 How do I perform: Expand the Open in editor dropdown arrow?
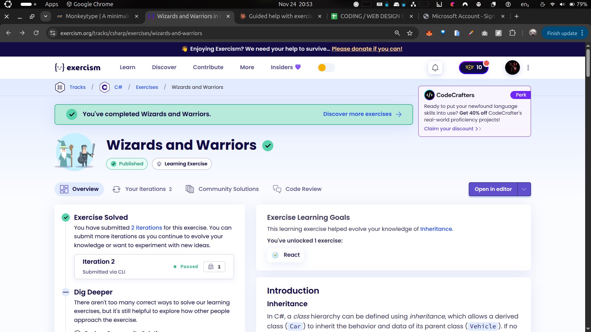524,189
